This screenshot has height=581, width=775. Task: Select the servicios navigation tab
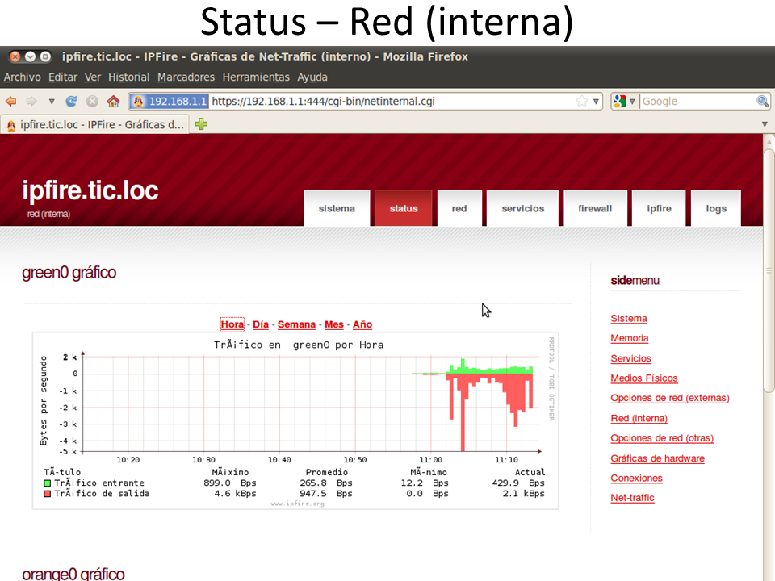tap(522, 208)
